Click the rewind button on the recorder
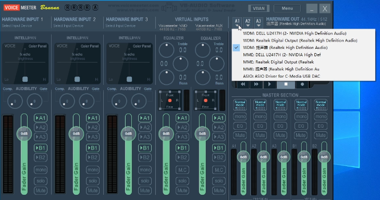This screenshot has width=380, height=200. tap(243, 84)
